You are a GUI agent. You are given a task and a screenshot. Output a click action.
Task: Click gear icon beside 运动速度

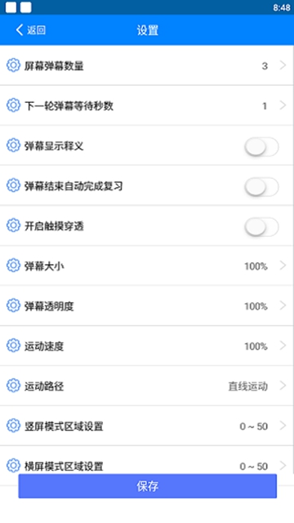point(13,346)
